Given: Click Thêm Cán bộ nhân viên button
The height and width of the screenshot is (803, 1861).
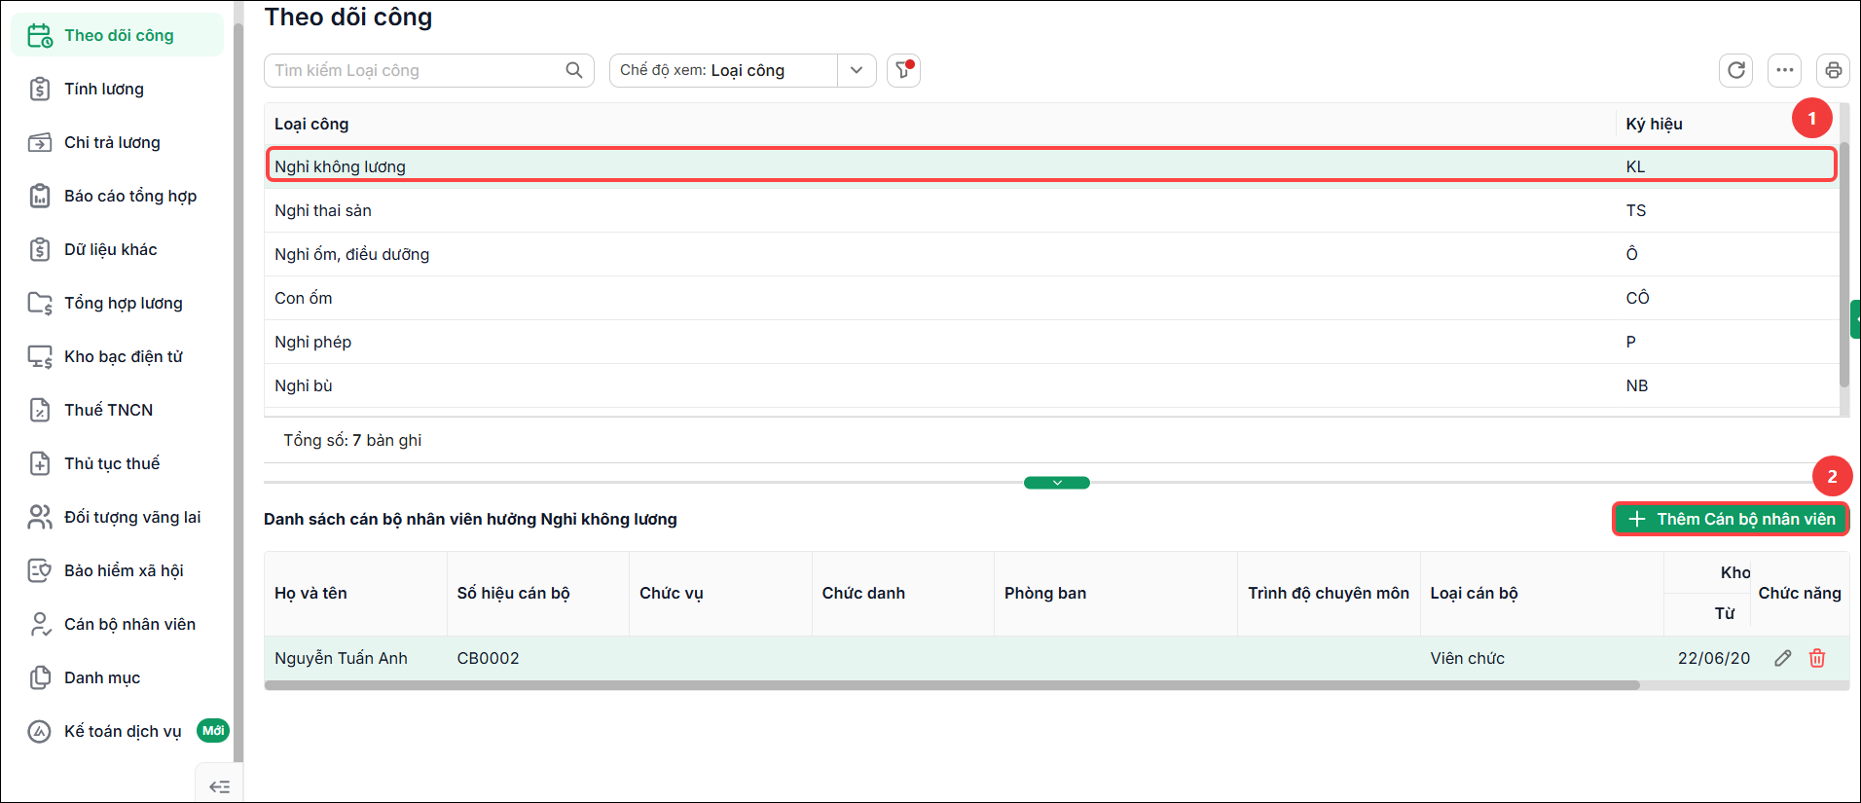Looking at the screenshot, I should 1731,519.
